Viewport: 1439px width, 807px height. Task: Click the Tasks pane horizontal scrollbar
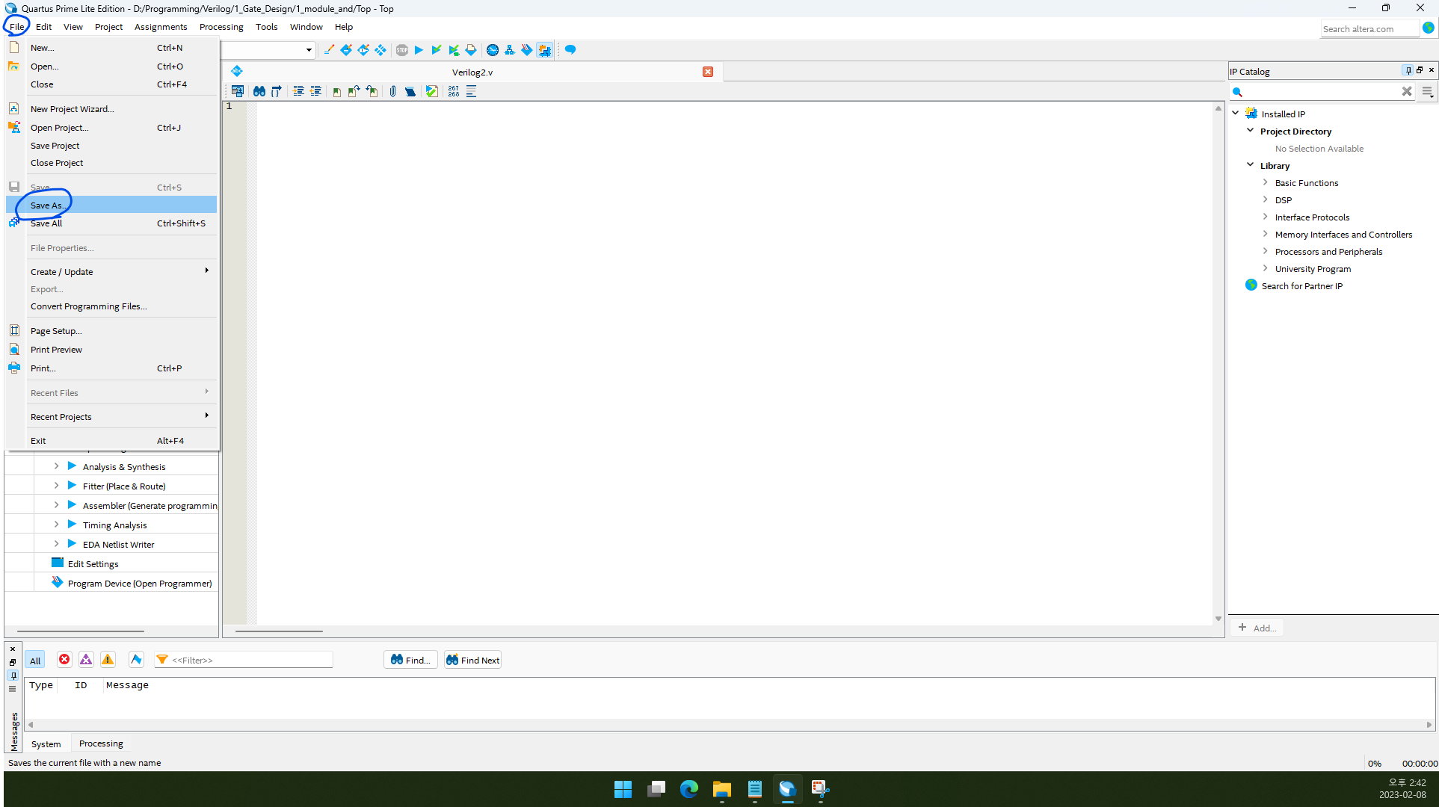(81, 631)
